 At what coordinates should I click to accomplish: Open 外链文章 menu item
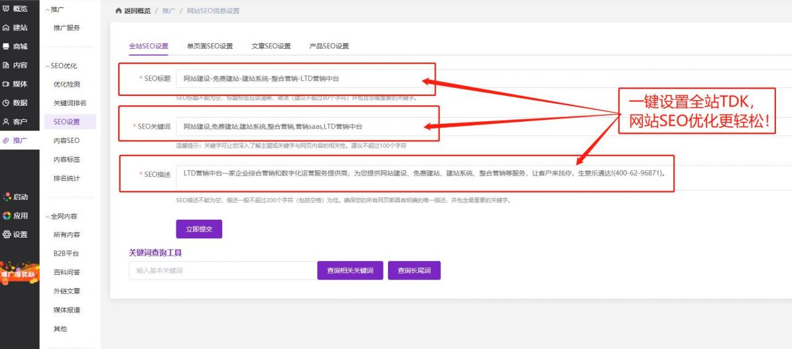(67, 291)
